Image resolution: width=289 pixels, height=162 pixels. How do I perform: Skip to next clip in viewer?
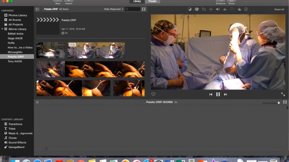tap(225, 94)
